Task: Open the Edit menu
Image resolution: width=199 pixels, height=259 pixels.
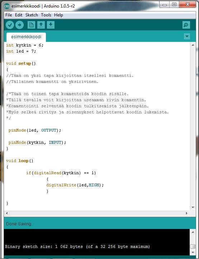Action: pyautogui.click(x=19, y=15)
